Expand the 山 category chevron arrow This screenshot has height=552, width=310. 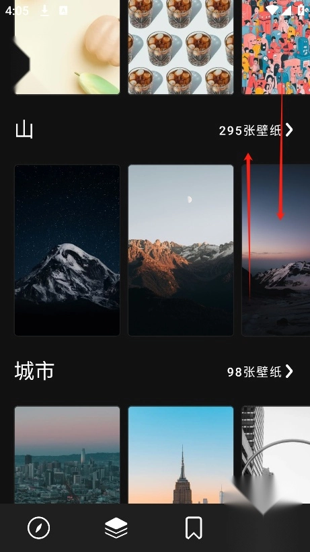[x=289, y=130]
